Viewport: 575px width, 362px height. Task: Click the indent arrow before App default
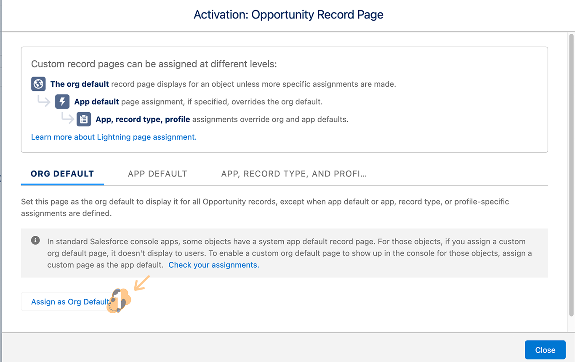[44, 101]
